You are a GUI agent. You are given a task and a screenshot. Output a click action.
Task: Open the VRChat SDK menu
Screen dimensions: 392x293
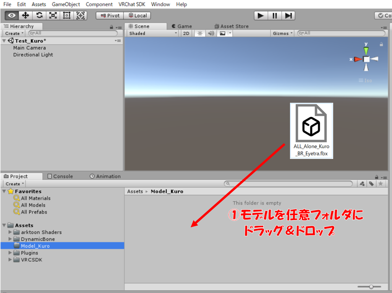click(x=133, y=4)
